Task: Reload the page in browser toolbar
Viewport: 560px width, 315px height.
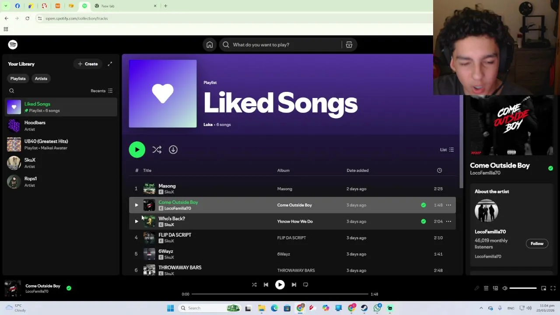Action: point(27,18)
